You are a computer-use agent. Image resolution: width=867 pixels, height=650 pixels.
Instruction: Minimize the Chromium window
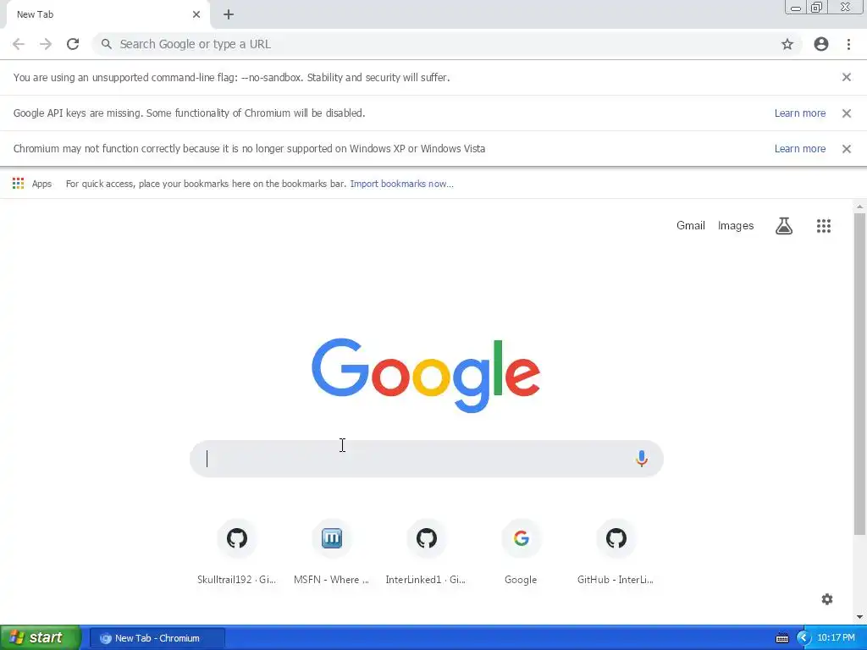click(x=796, y=8)
